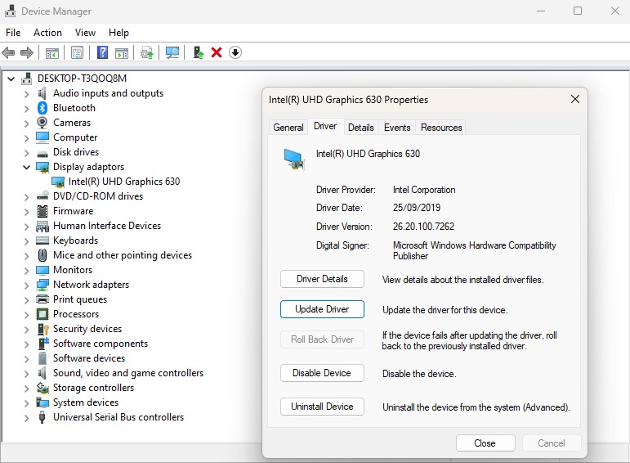Switch to the General tab
The width and height of the screenshot is (630, 463).
[288, 128]
